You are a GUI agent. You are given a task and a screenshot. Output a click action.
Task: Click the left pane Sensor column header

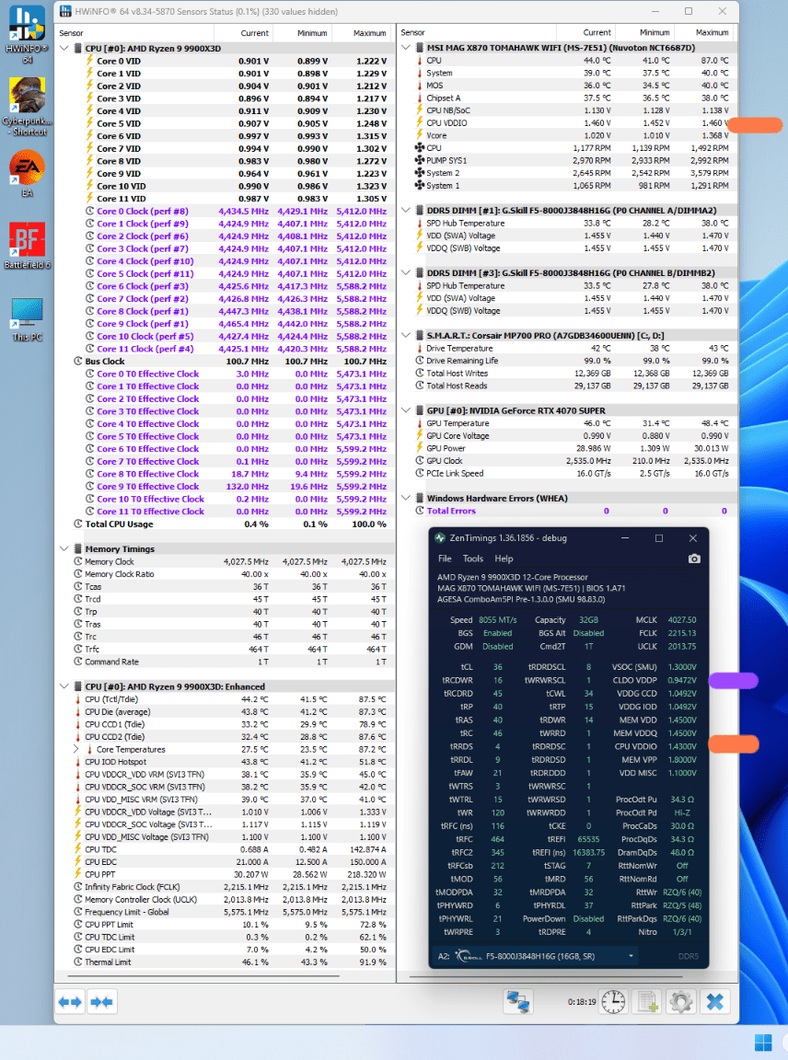click(x=135, y=33)
